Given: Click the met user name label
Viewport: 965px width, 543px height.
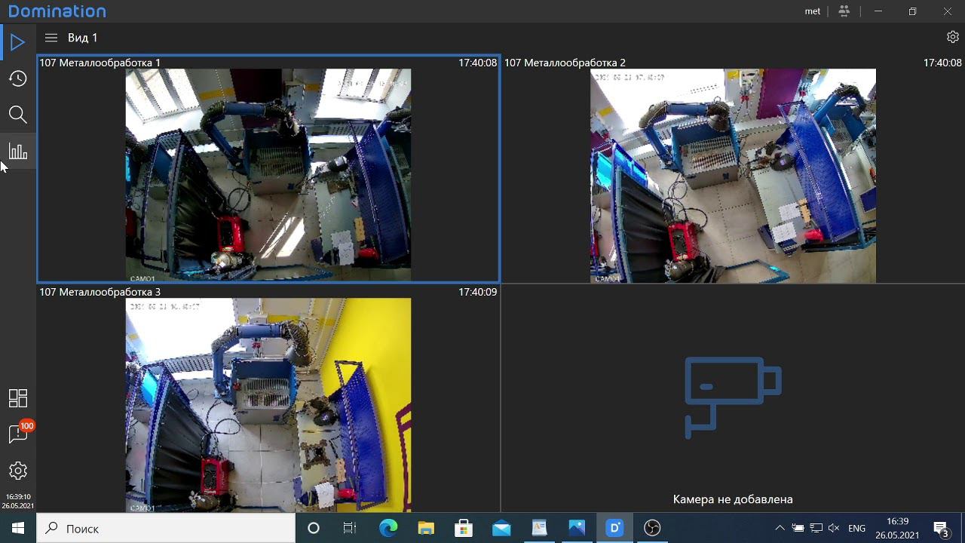Looking at the screenshot, I should [812, 11].
